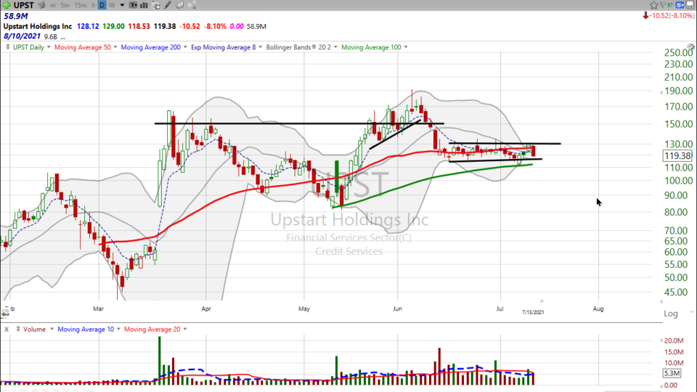The image size is (697, 392).
Task: Click the 118.53 low price value
Action: (139, 26)
